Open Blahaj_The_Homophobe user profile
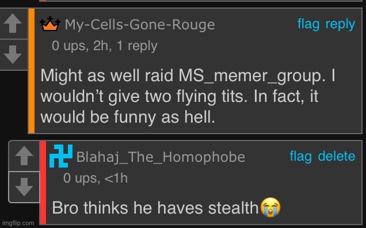 tap(161, 157)
